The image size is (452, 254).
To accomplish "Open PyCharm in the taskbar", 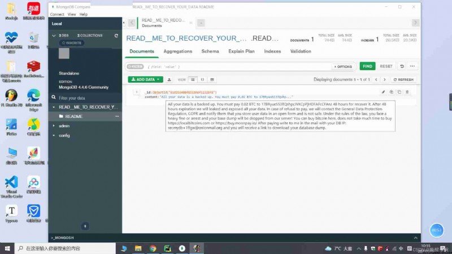I will point(167,248).
